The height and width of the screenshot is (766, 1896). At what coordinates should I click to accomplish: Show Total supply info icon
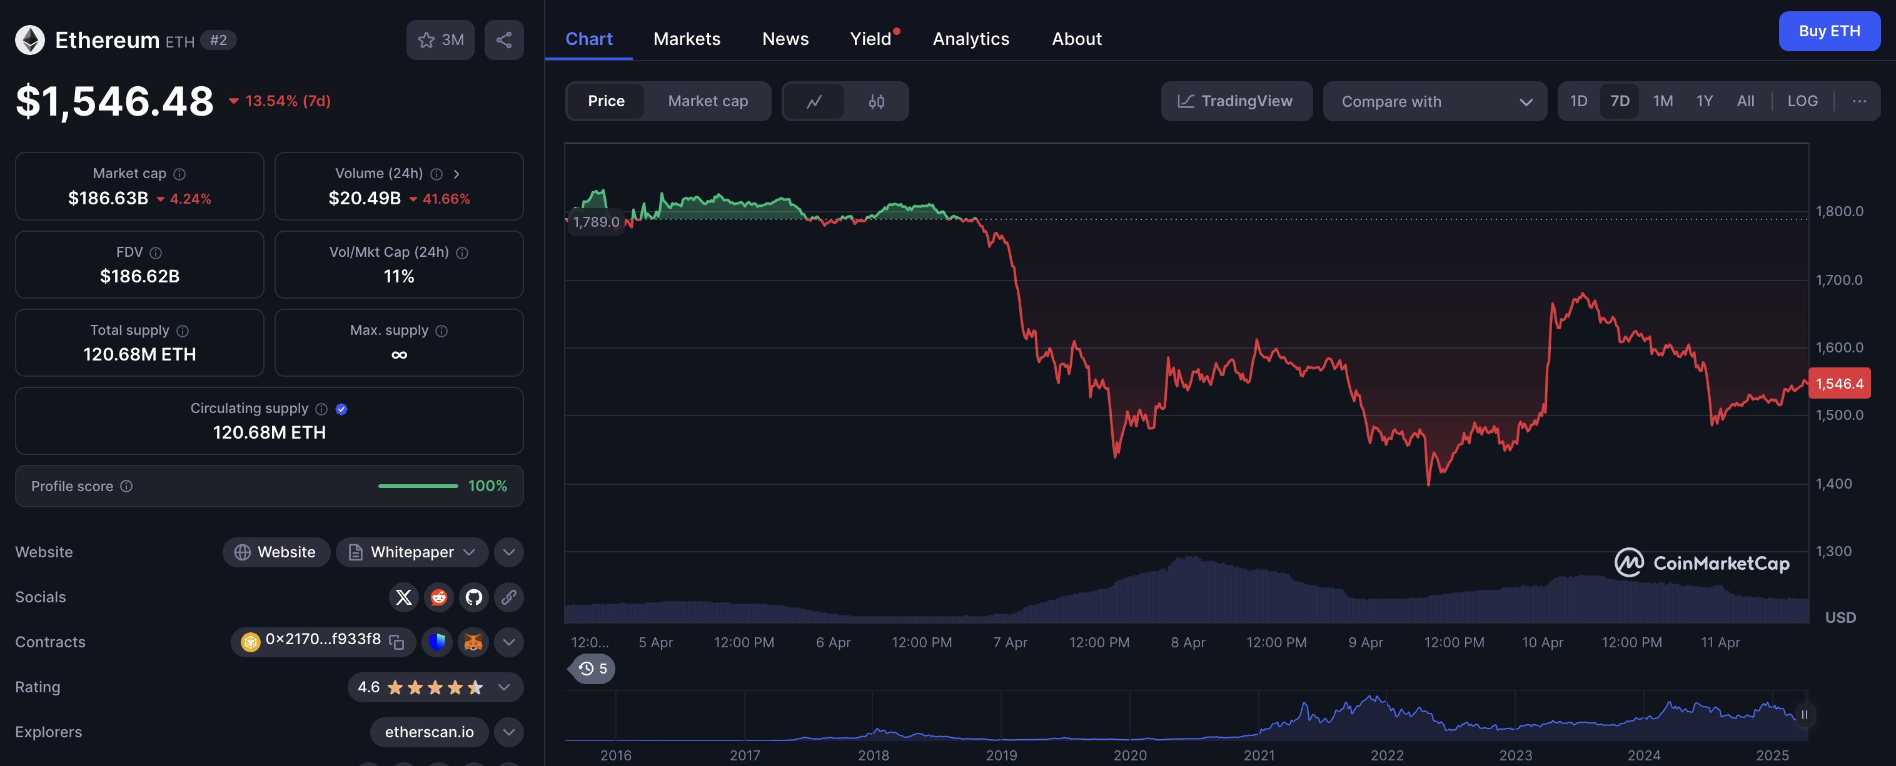pyautogui.click(x=183, y=331)
